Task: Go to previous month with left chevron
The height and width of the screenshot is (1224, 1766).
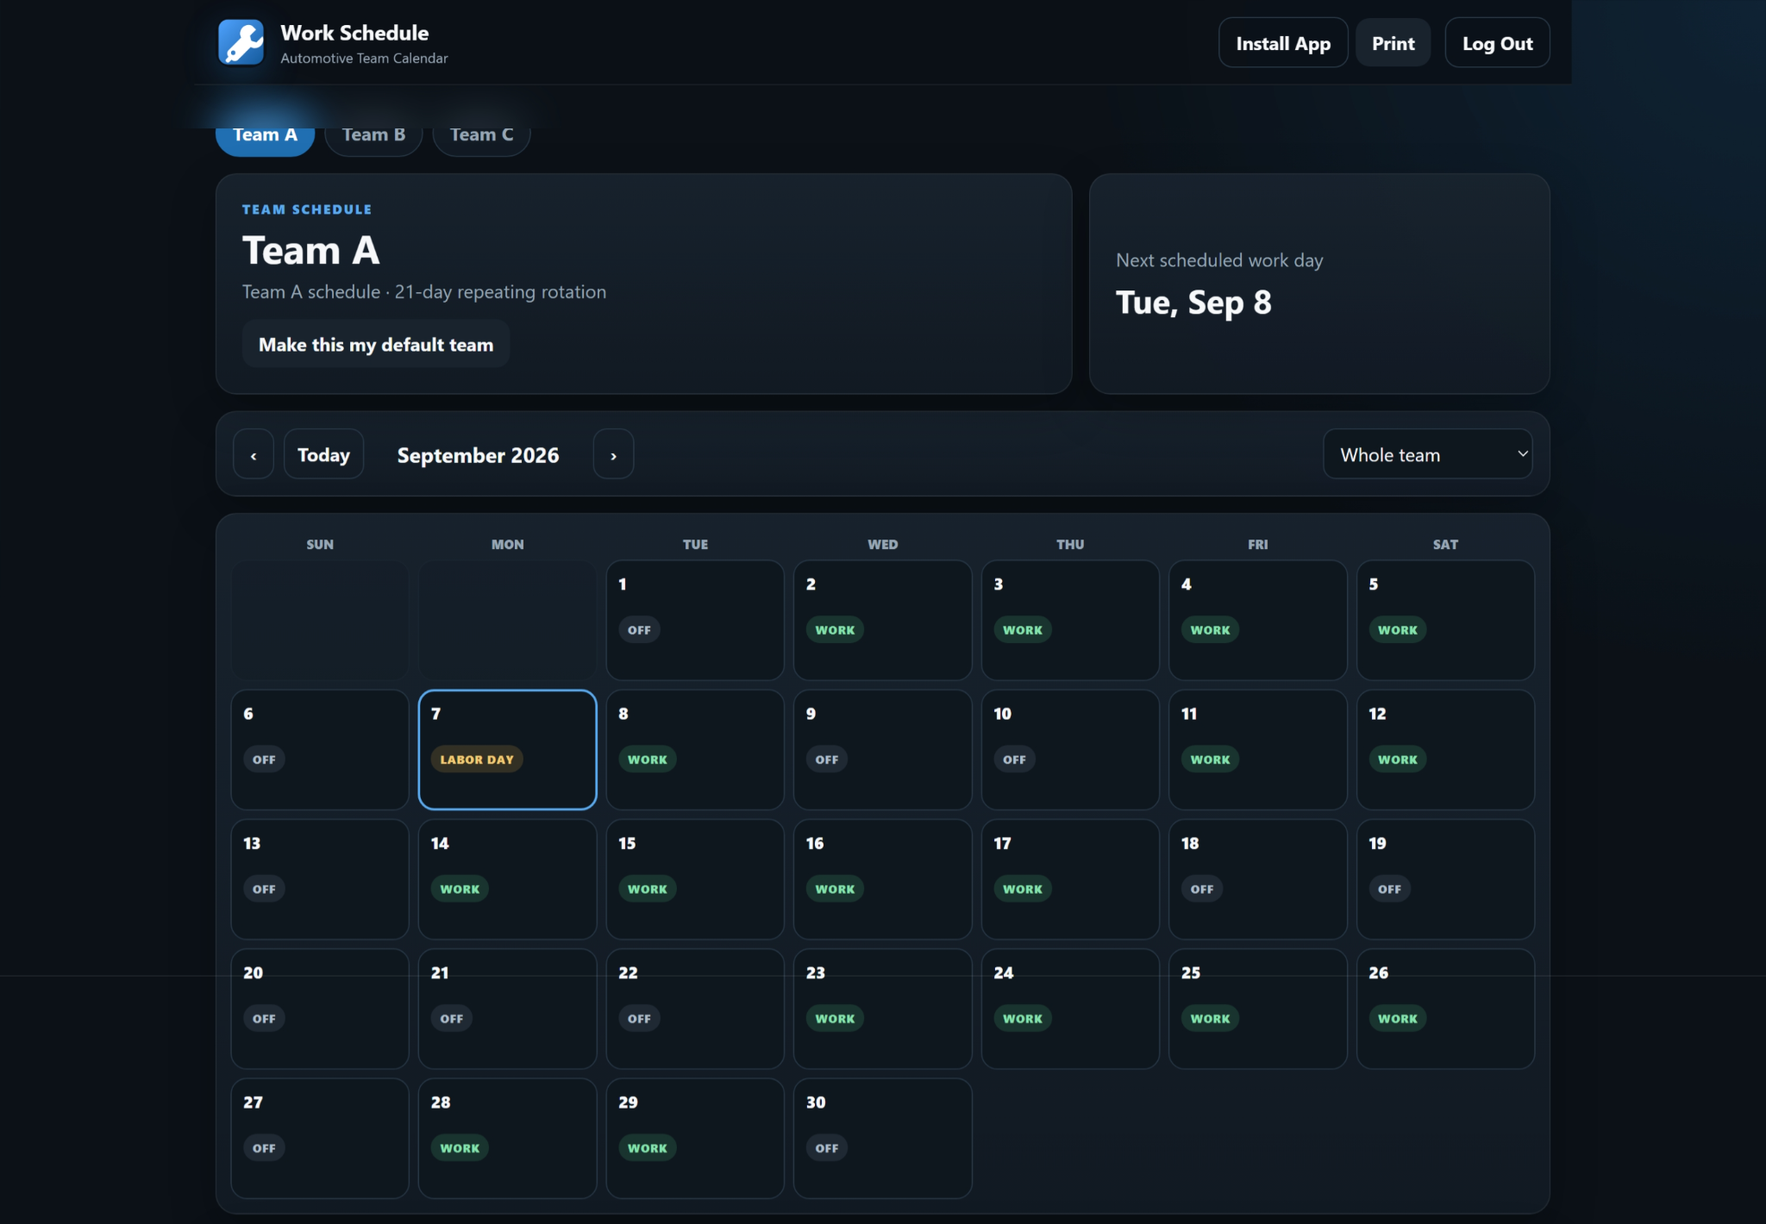Action: 254,454
